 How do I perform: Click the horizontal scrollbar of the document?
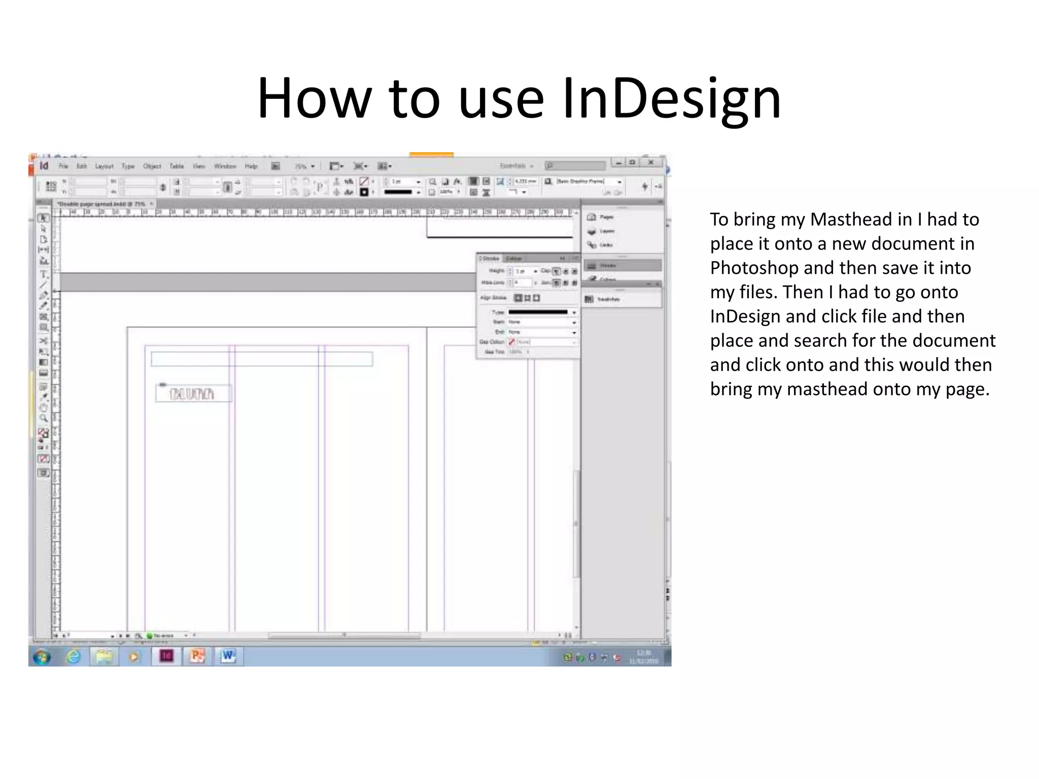344,635
